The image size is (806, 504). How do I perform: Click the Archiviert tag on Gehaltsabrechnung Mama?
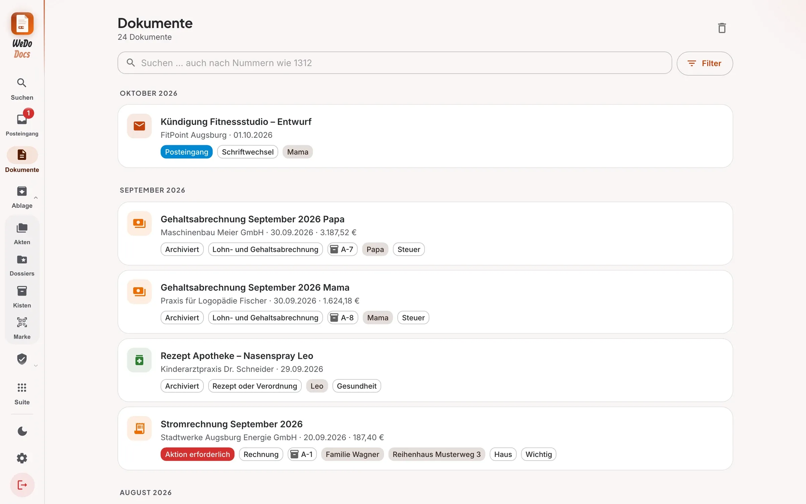point(182,318)
